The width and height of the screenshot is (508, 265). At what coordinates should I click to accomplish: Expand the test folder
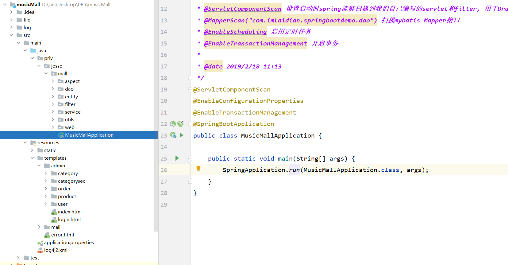pos(18,258)
